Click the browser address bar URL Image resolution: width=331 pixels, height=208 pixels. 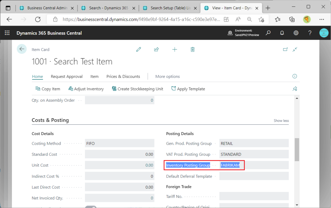141,19
